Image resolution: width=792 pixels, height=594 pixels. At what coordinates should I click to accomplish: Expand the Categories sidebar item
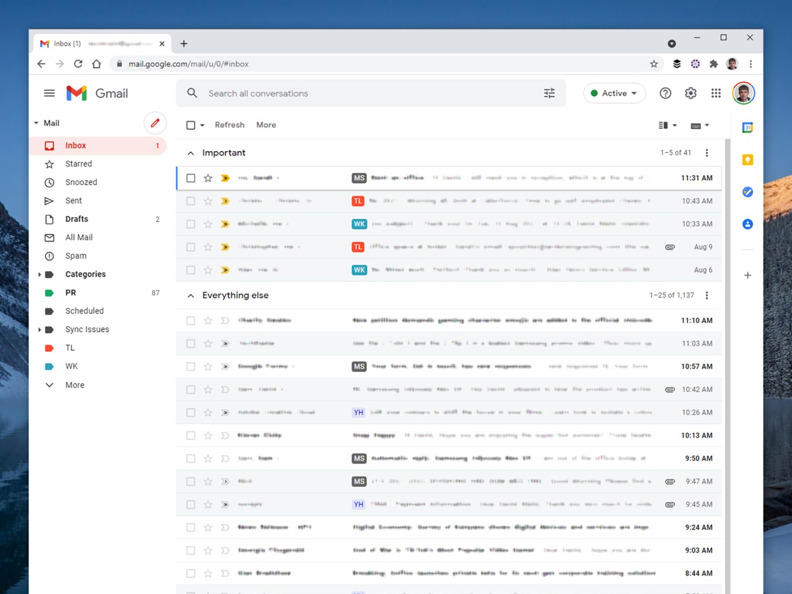(x=39, y=274)
